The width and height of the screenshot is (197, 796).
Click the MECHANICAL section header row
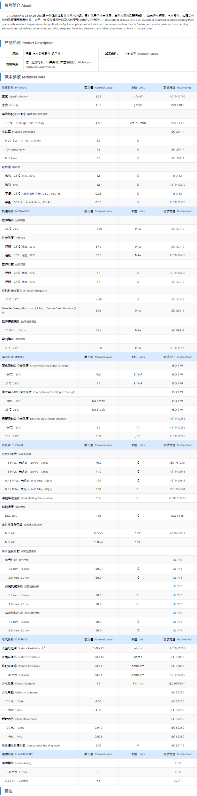(17, 211)
